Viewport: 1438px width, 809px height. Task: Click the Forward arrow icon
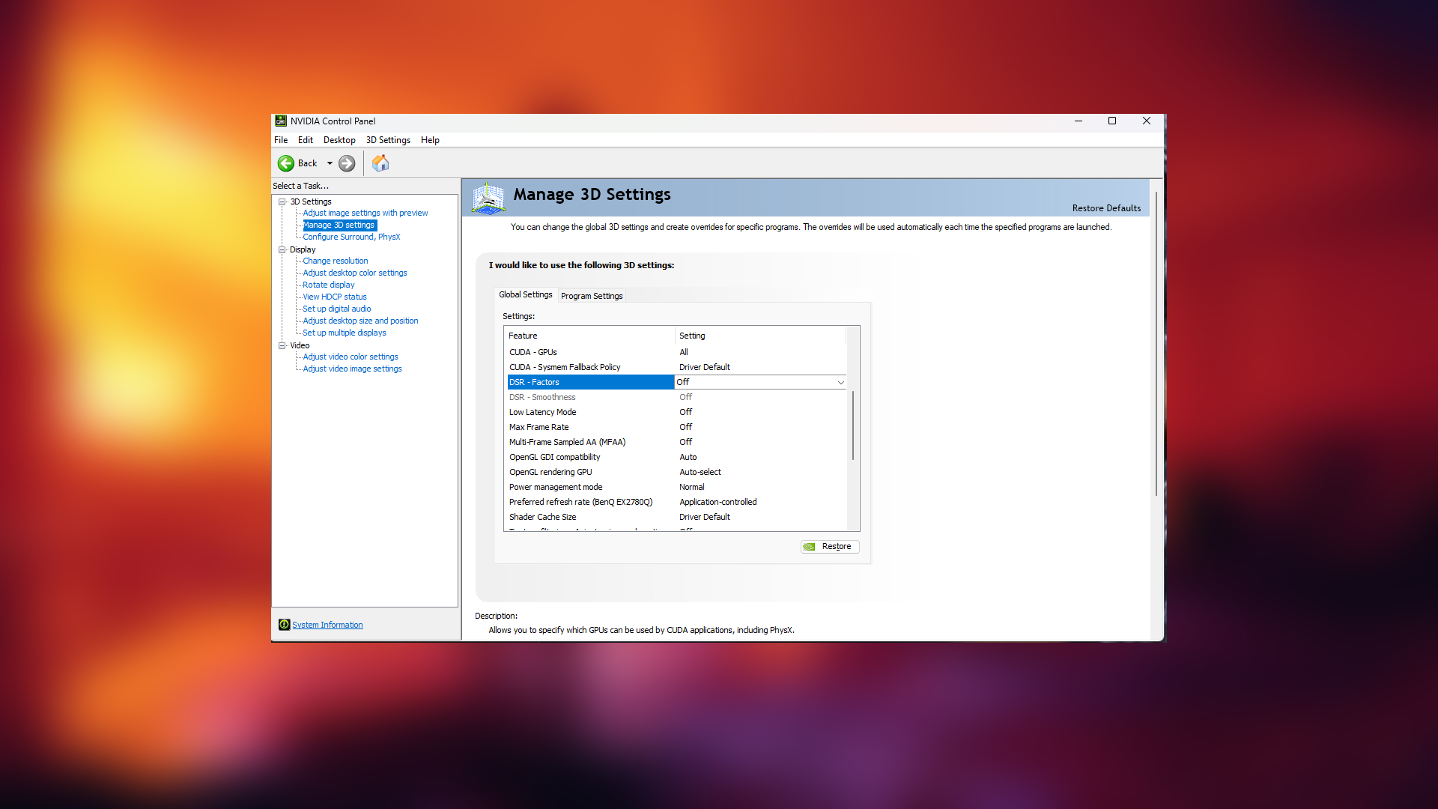click(x=347, y=163)
